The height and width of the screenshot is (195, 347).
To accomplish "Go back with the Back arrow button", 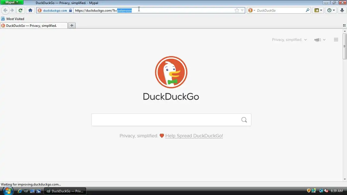I will [x=5, y=10].
